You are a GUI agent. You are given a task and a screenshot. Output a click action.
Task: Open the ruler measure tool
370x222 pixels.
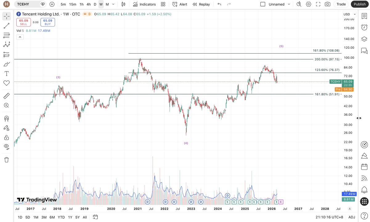[6, 96]
